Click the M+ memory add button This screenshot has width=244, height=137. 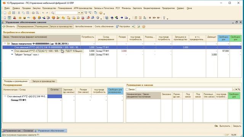coord(154,18)
